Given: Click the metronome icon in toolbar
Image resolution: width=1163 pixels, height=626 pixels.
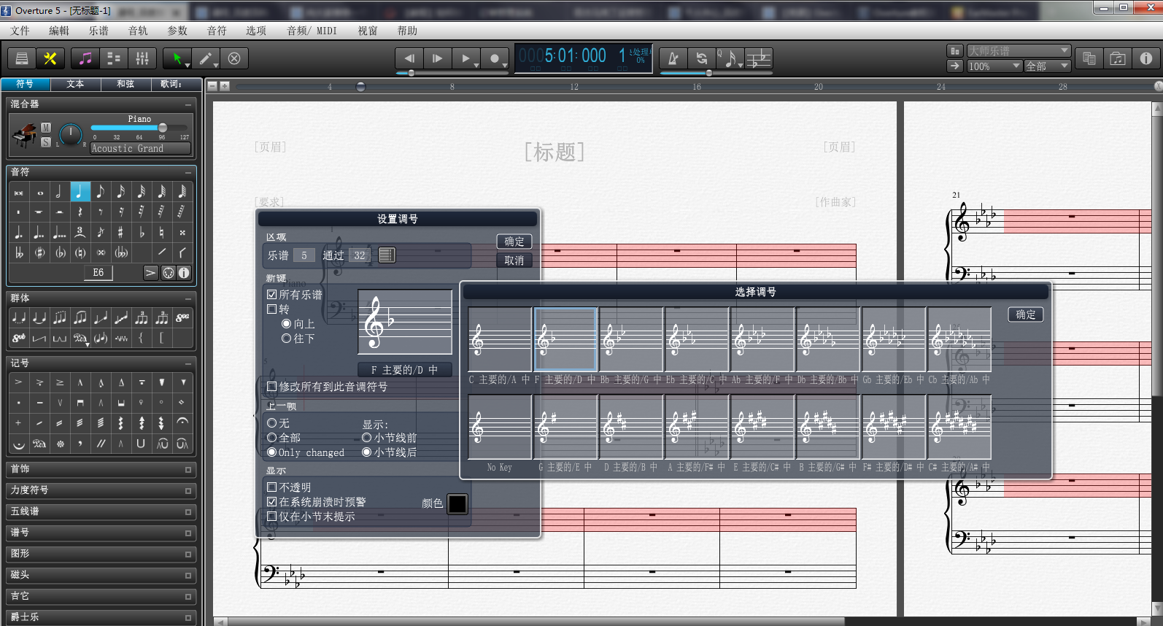Looking at the screenshot, I should pyautogui.click(x=673, y=58).
